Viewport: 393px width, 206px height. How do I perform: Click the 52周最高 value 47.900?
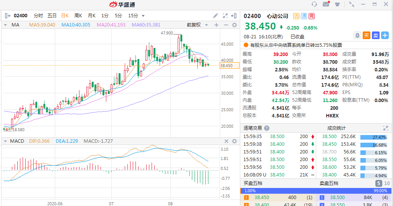pos(330,93)
